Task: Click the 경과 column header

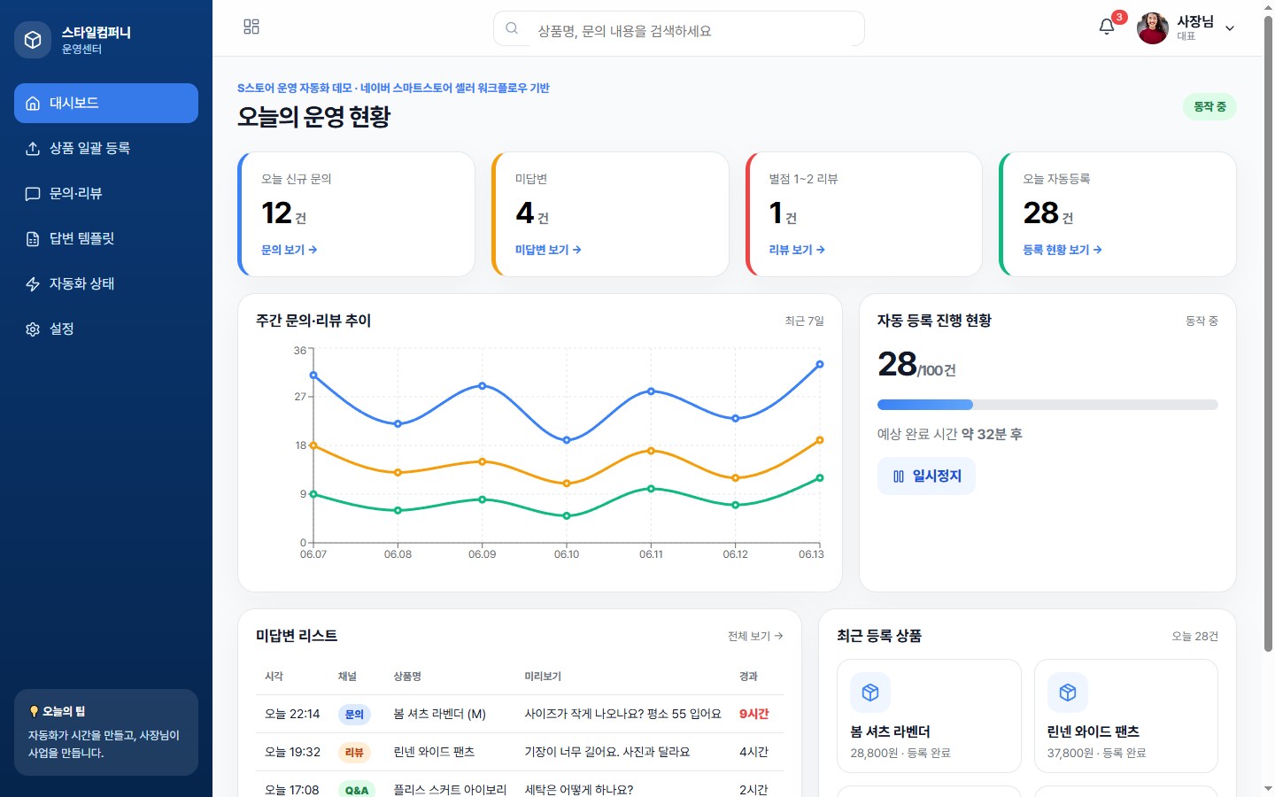Action: point(748,677)
